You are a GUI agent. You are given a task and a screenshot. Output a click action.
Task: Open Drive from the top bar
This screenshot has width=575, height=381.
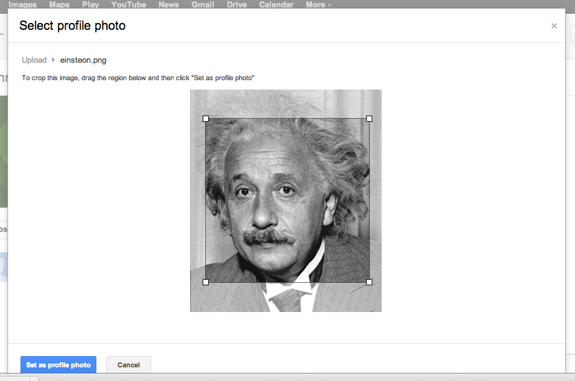237,4
